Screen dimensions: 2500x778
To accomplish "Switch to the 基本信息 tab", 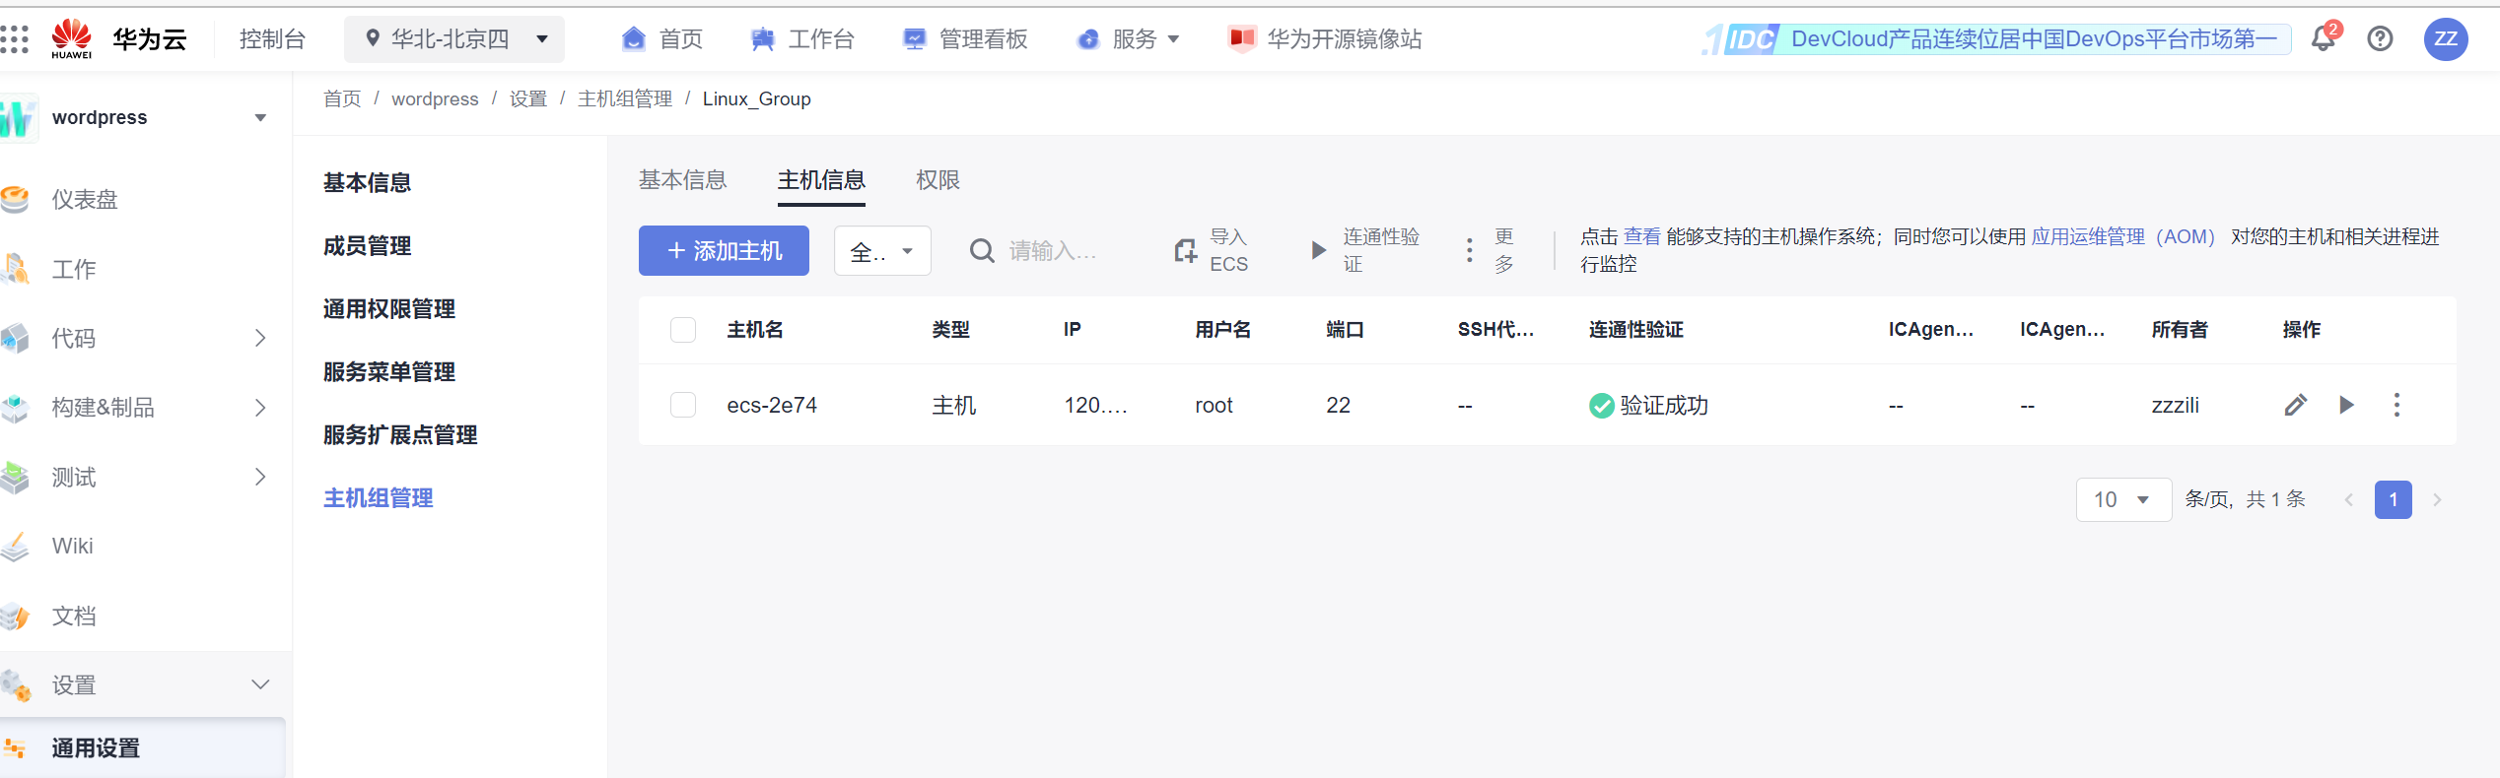I will [682, 180].
